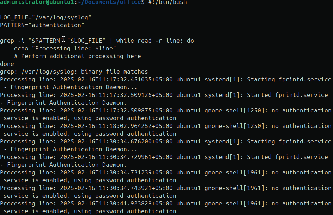The height and width of the screenshot is (215, 333).
Task: Click the echo "Processing line: $line" statement
Action: [x=65, y=48]
